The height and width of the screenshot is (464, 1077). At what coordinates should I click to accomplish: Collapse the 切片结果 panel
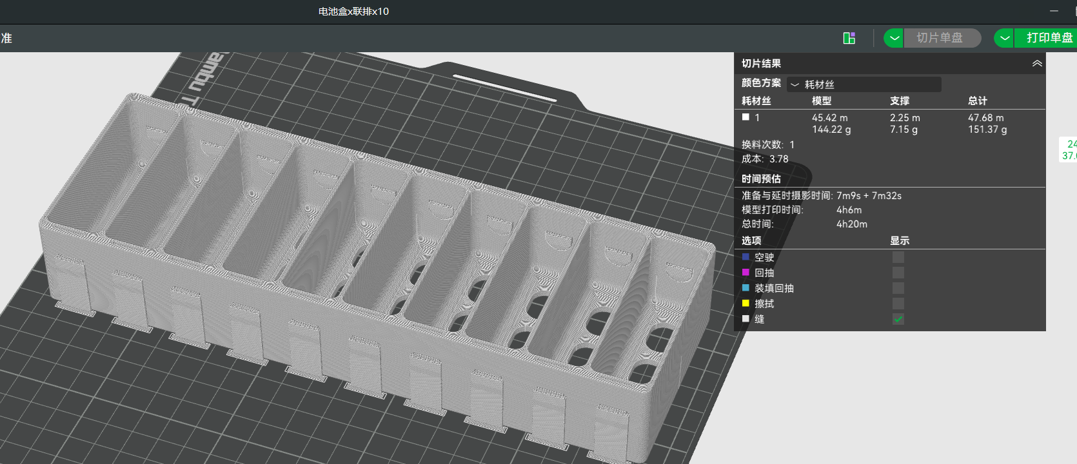pos(1037,63)
